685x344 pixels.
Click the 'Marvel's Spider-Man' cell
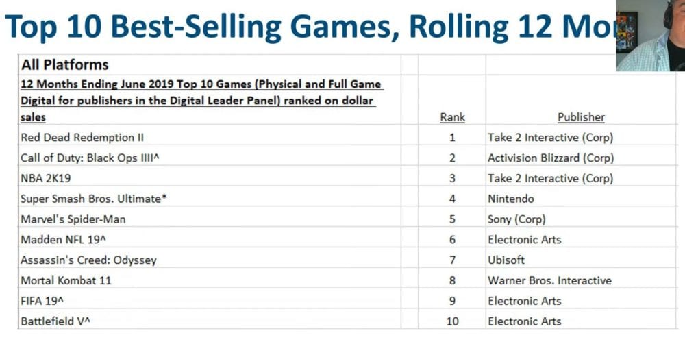point(73,219)
